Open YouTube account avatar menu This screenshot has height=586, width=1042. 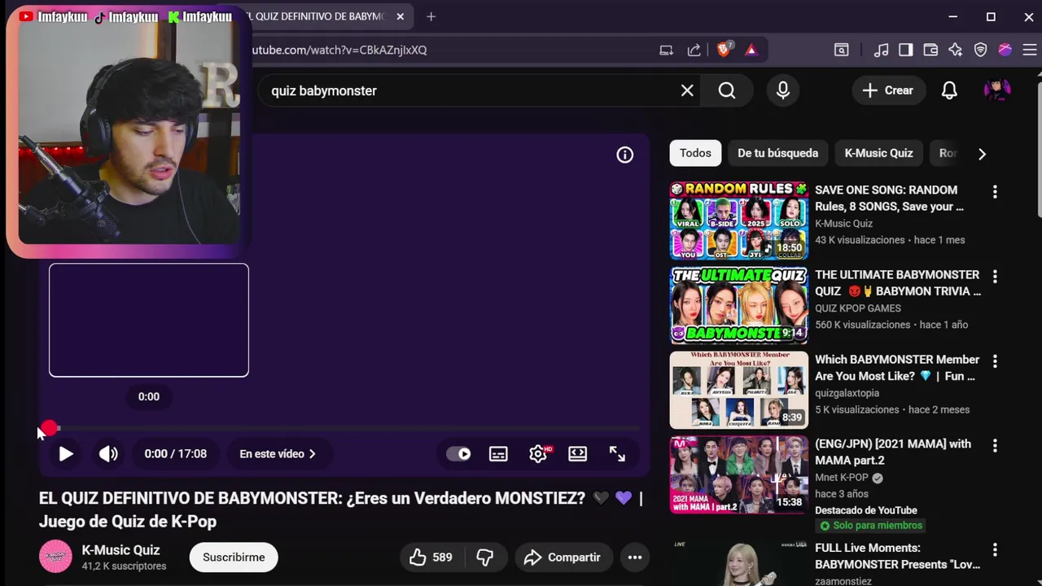(x=997, y=90)
